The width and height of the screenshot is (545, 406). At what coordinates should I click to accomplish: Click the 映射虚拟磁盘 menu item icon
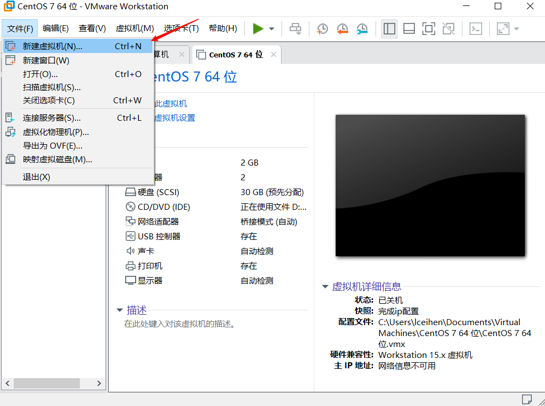point(11,159)
